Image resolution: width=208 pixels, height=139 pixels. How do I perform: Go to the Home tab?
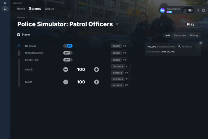pyautogui.click(x=21, y=9)
